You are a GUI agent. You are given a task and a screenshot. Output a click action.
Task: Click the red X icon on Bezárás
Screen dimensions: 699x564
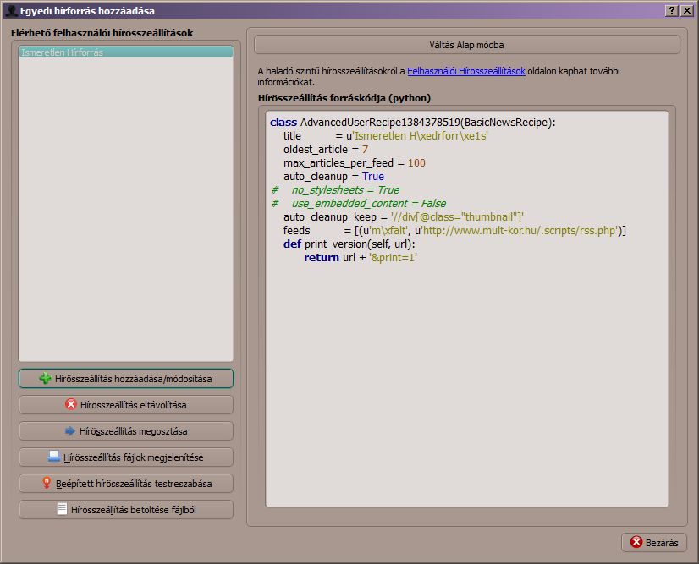636,542
